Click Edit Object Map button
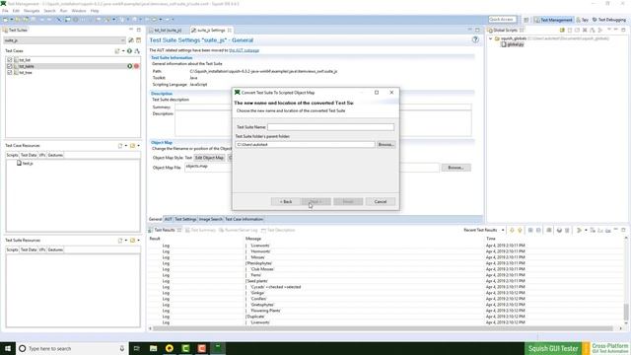This screenshot has width=631, height=355. coord(209,158)
